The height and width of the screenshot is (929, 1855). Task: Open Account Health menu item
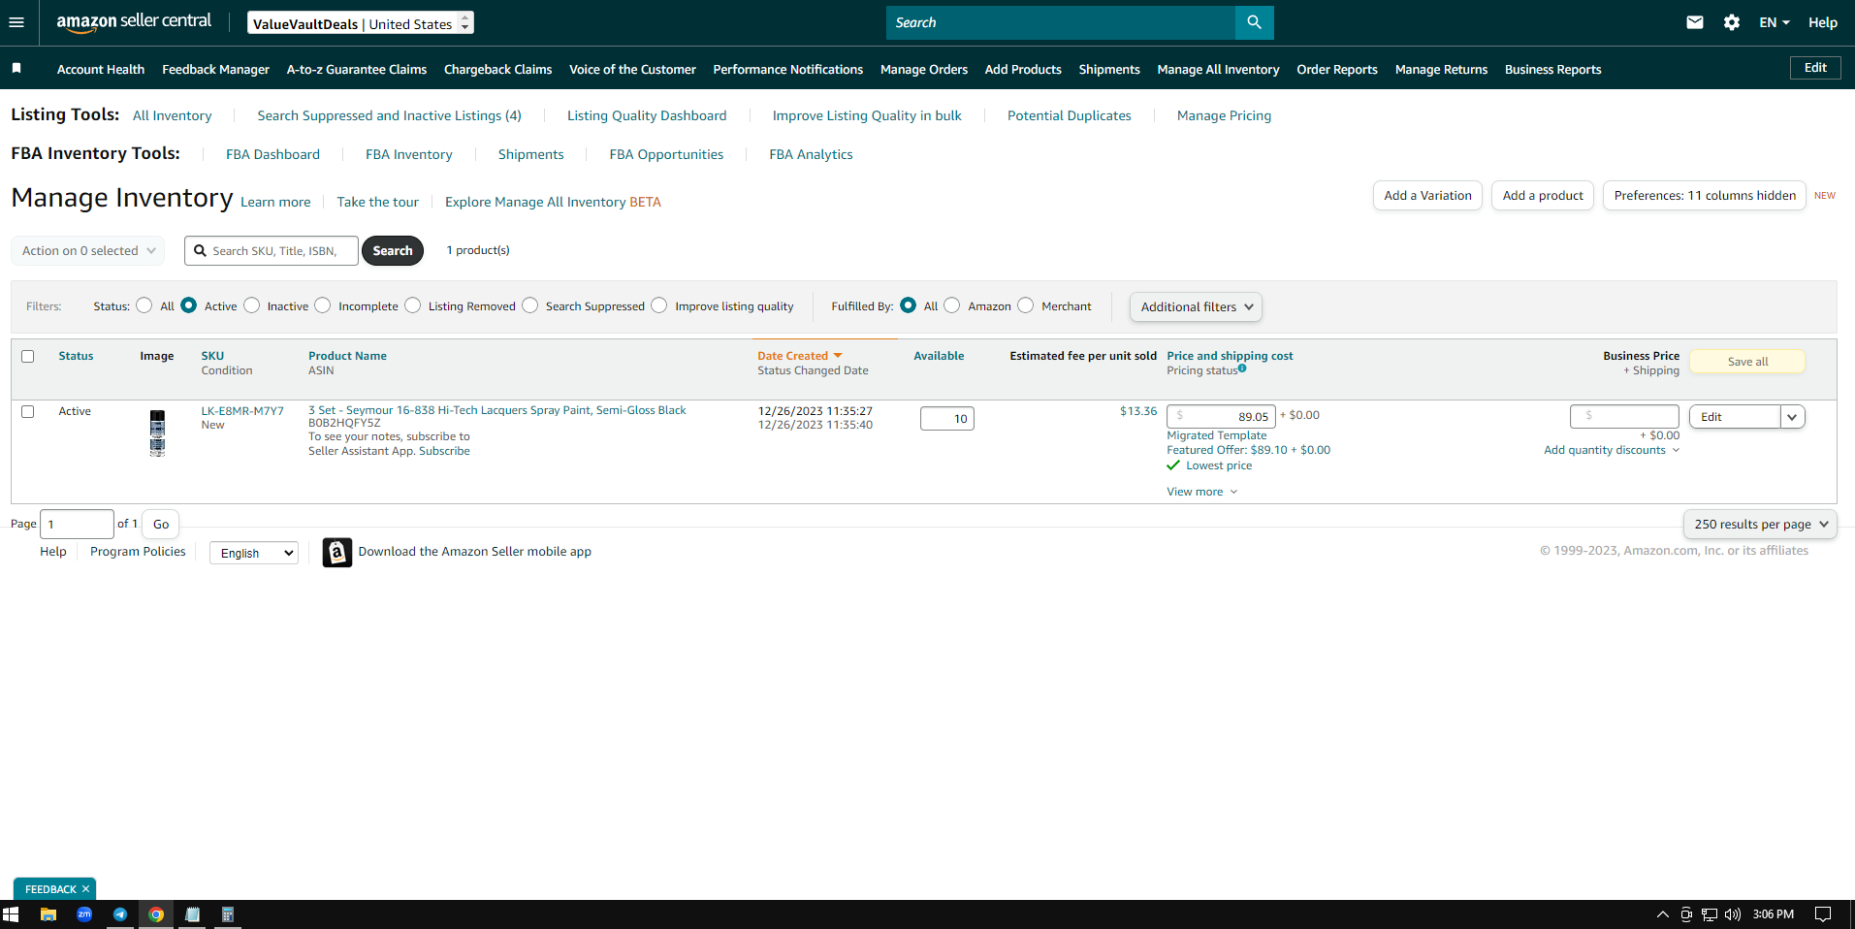101,69
